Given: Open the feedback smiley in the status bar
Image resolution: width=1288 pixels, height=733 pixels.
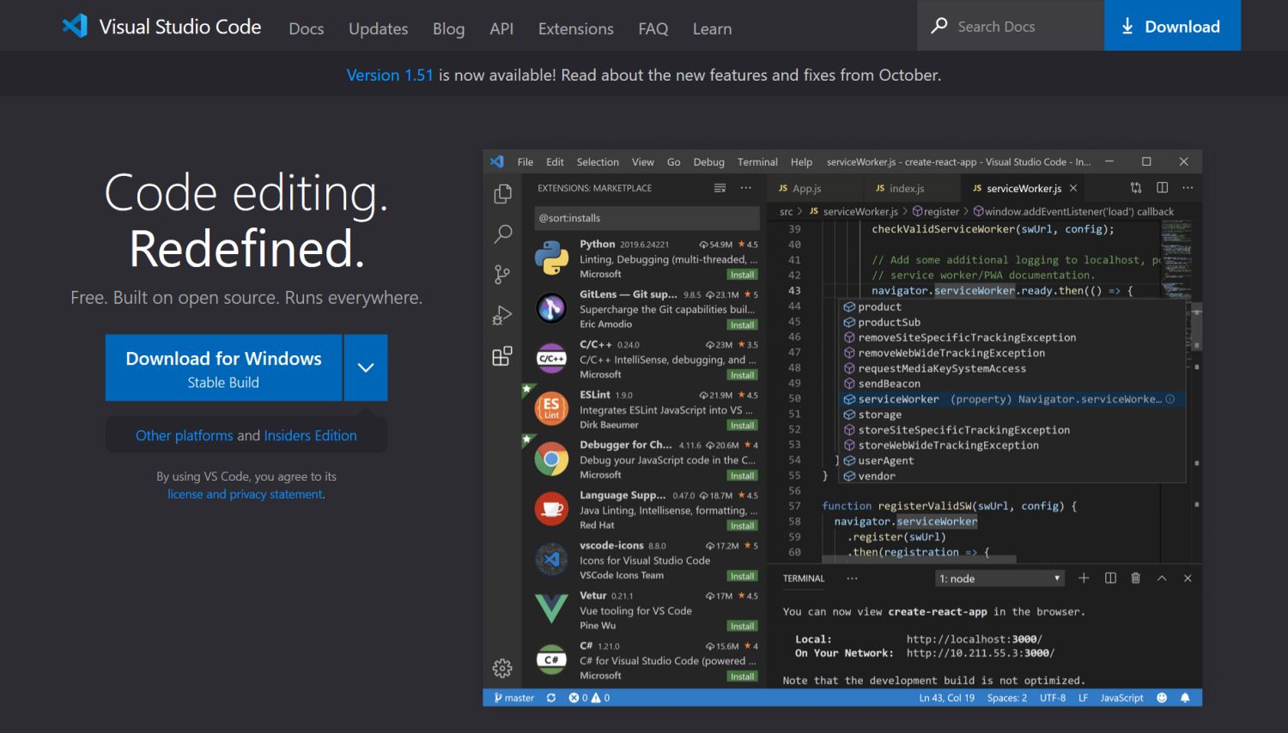Looking at the screenshot, I should pyautogui.click(x=1162, y=698).
